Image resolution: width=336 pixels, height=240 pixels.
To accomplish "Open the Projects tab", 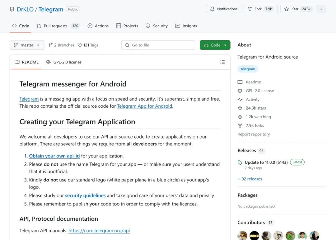I will (127, 26).
